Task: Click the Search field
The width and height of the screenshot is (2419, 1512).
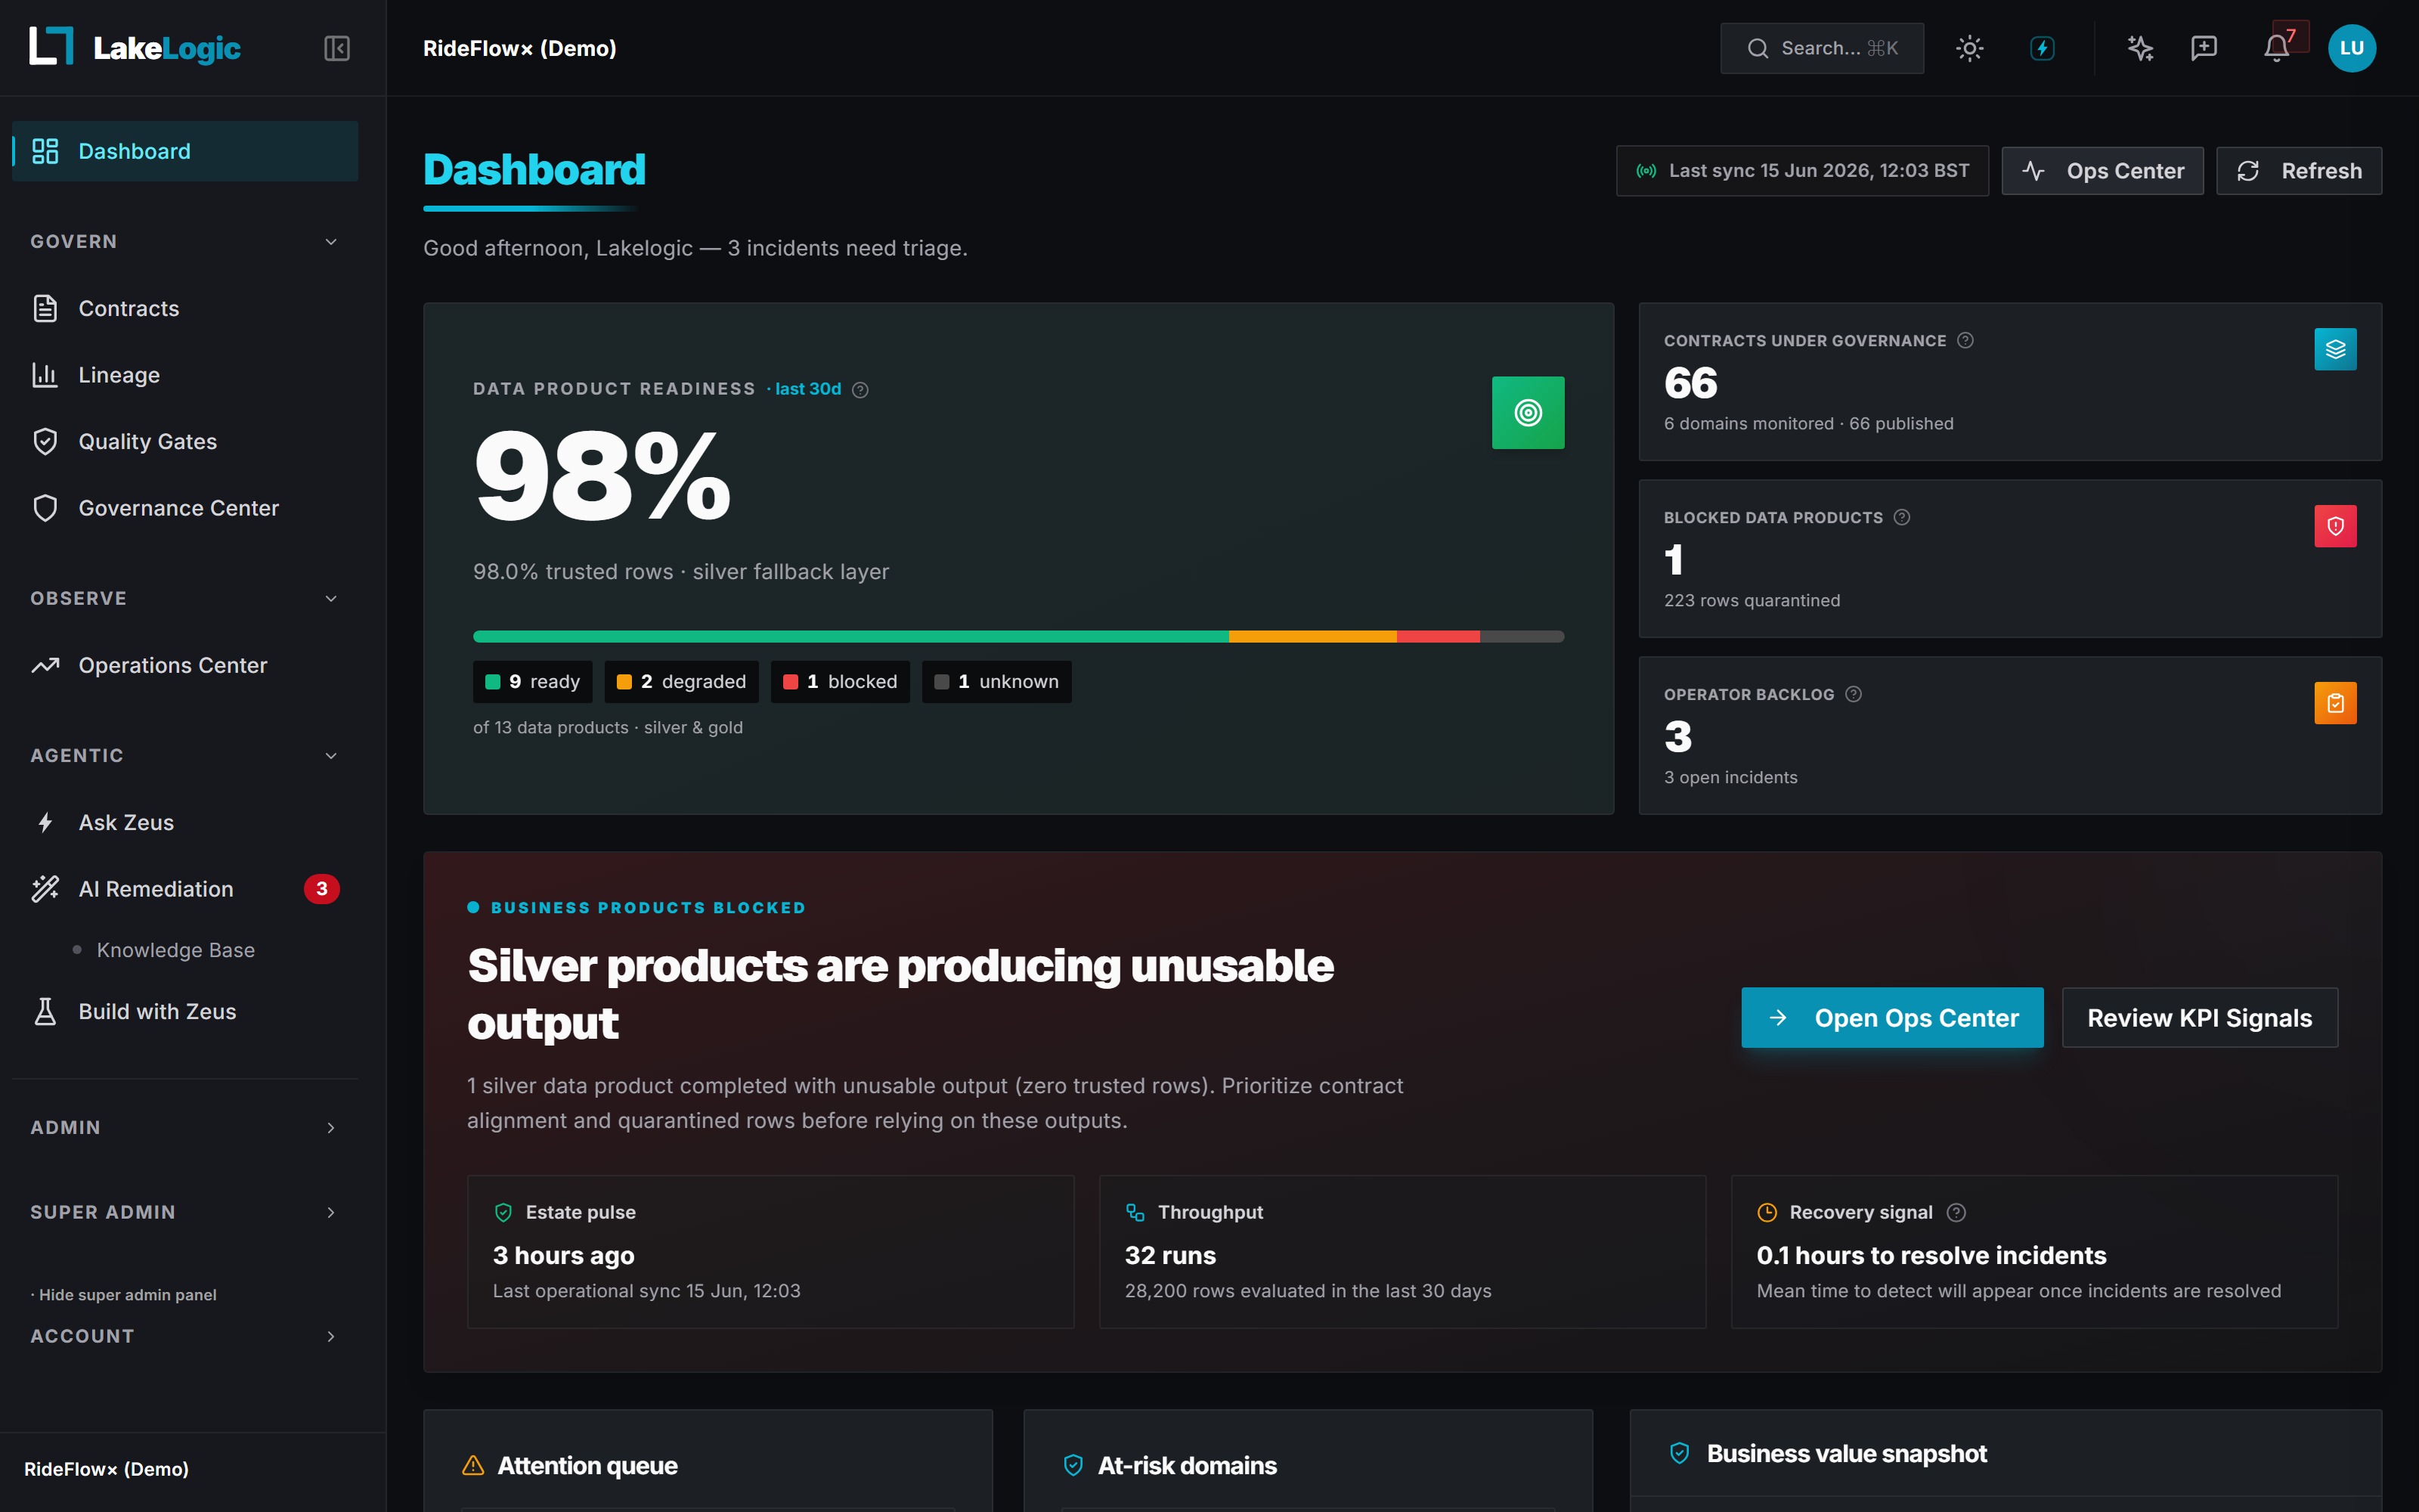Action: click(x=1821, y=48)
